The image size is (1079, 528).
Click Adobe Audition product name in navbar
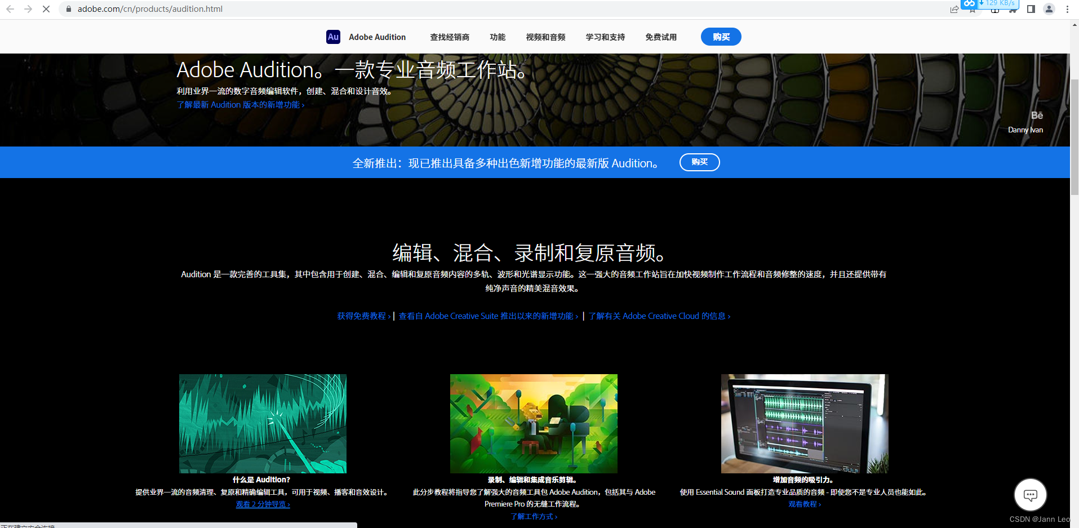click(x=377, y=37)
